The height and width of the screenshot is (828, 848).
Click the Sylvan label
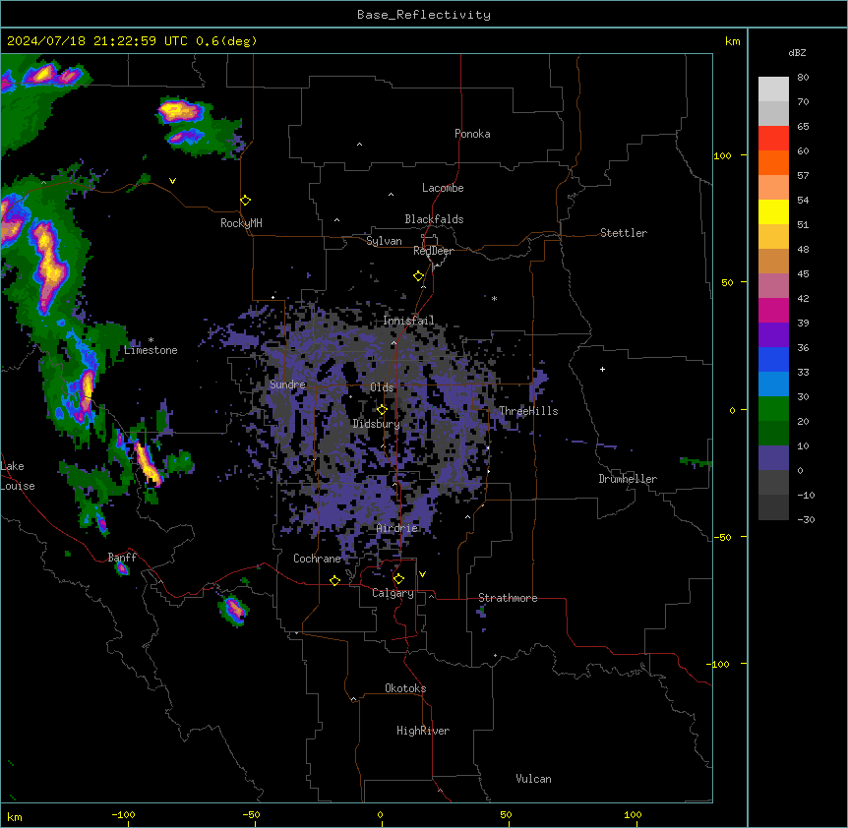pos(384,241)
